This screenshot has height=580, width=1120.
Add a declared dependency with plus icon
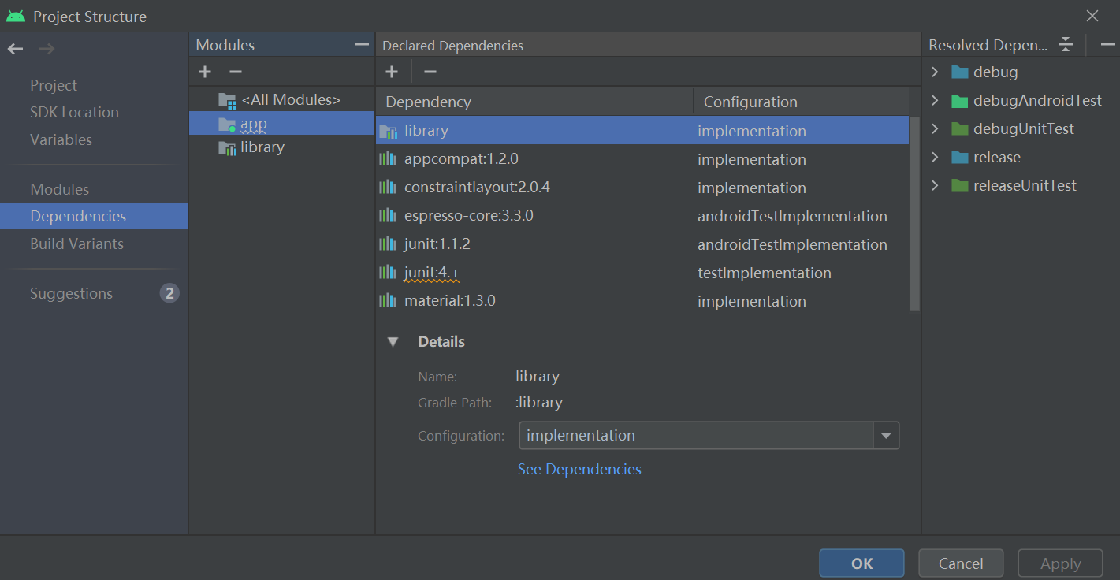[x=392, y=72]
